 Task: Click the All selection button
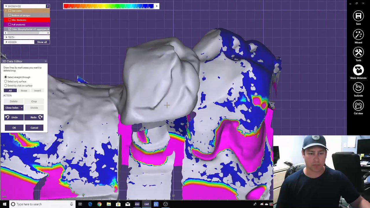coord(10,91)
